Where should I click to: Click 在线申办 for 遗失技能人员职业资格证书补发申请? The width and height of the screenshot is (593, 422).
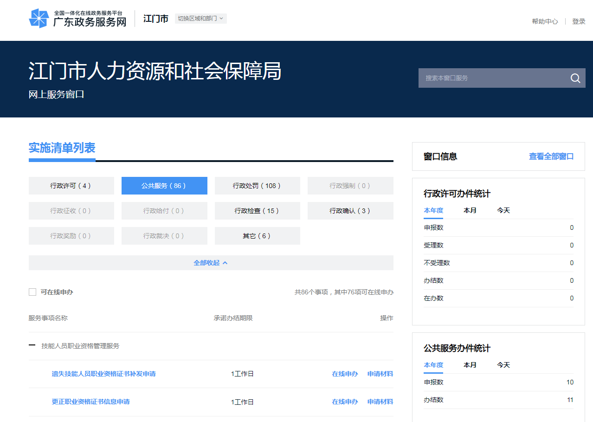pyautogui.click(x=345, y=374)
